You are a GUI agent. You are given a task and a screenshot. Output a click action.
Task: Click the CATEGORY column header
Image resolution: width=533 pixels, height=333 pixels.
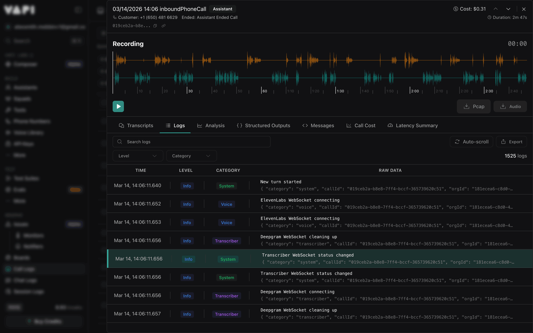[x=228, y=170]
